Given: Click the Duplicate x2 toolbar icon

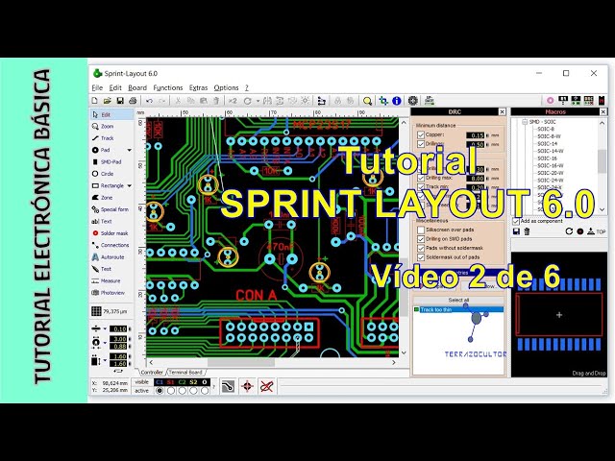Looking at the screenshot, I should pyautogui.click(x=233, y=101).
